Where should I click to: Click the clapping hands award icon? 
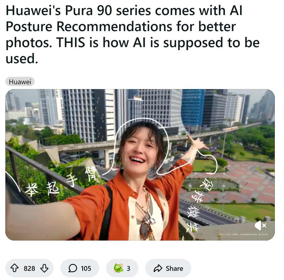point(119,268)
